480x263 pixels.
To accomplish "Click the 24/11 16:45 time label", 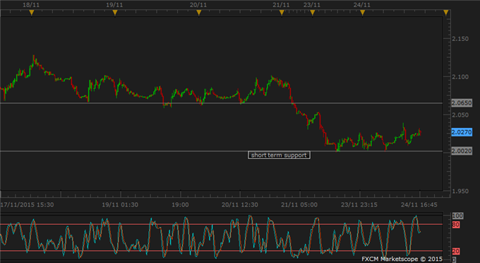I will 419,205.
